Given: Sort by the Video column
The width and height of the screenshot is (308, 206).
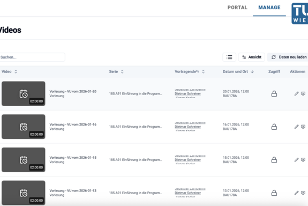Looking at the screenshot, I should point(9,72).
